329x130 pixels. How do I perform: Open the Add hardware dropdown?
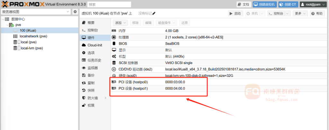[120, 23]
